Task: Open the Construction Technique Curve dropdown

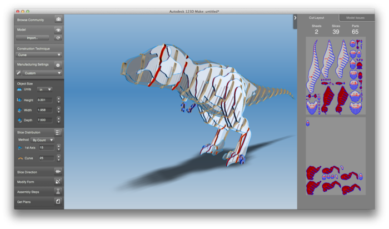Action: 39,55
